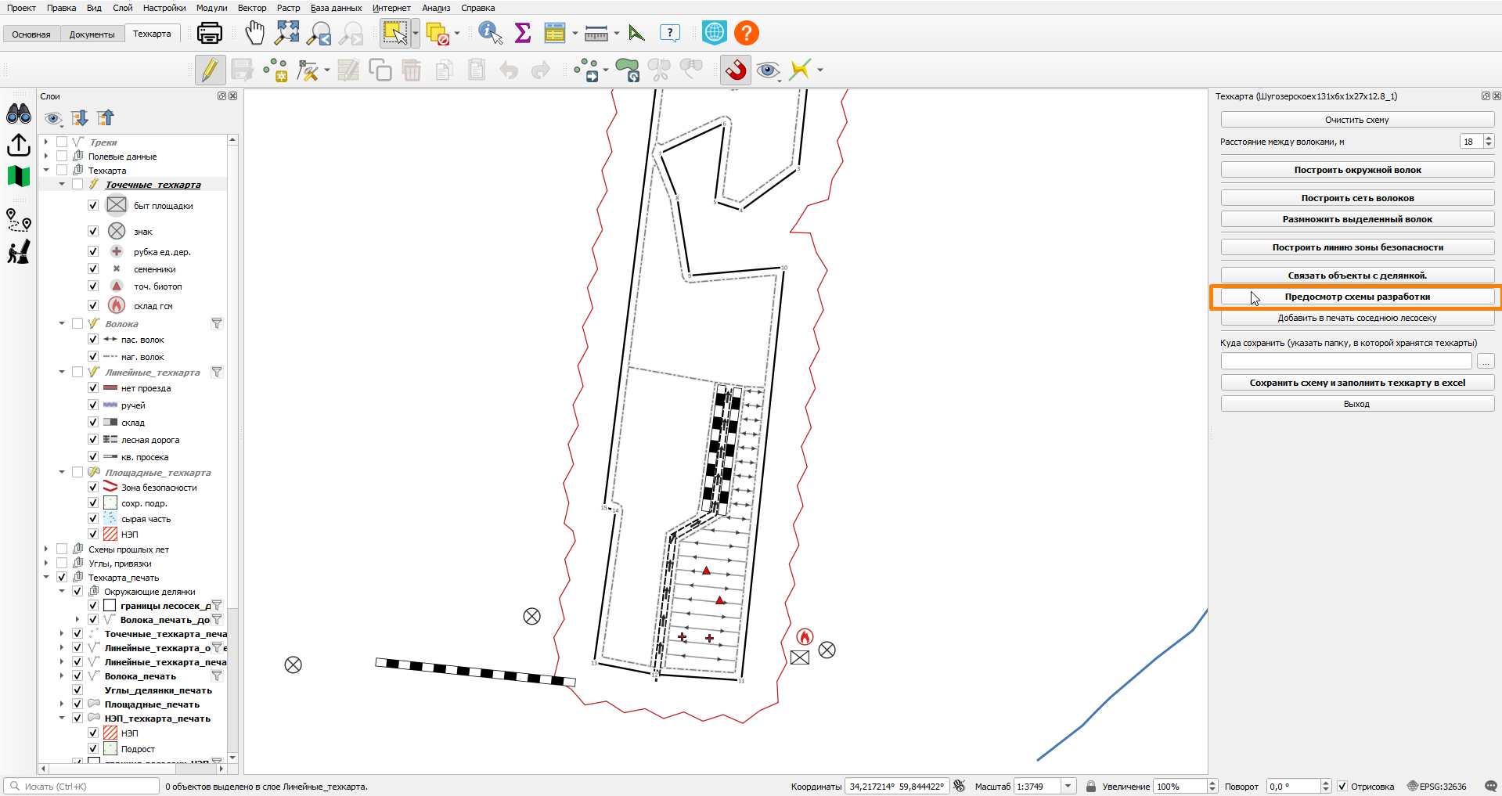Click the Zoom Full extent icon
This screenshot has height=796, width=1502.
287,33
